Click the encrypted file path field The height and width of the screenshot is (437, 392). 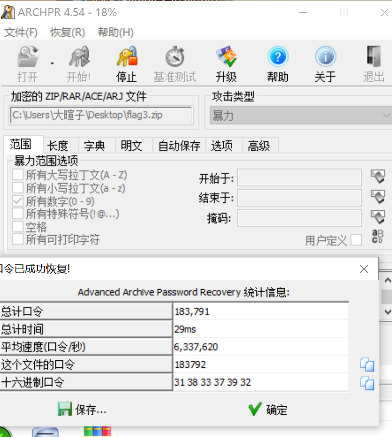click(x=101, y=115)
